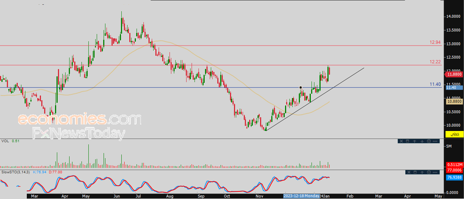Click the 10.8800 moving average price tag
The height and width of the screenshot is (199, 464).
(x=454, y=102)
